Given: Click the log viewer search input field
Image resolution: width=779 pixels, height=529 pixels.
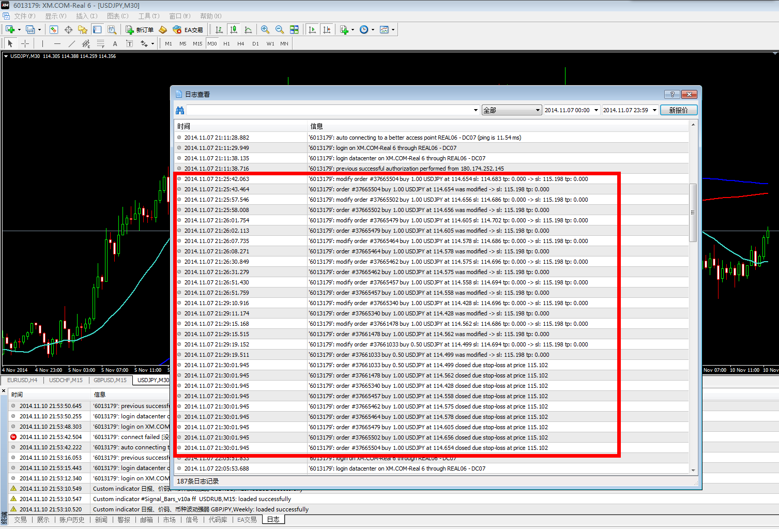Looking at the screenshot, I should tap(329, 110).
